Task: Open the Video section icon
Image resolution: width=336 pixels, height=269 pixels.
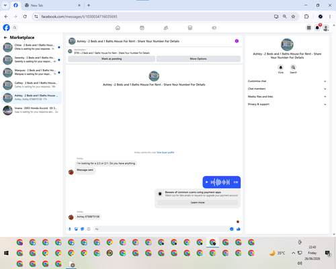Action: pyautogui.click(x=142, y=28)
